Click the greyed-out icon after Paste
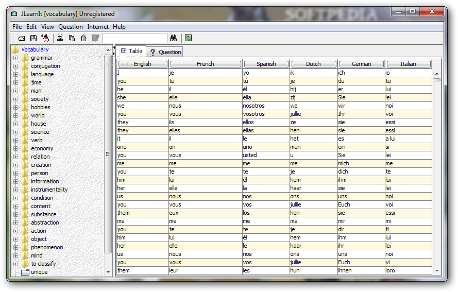Image resolution: width=458 pixels, height=292 pixels. click(x=95, y=38)
